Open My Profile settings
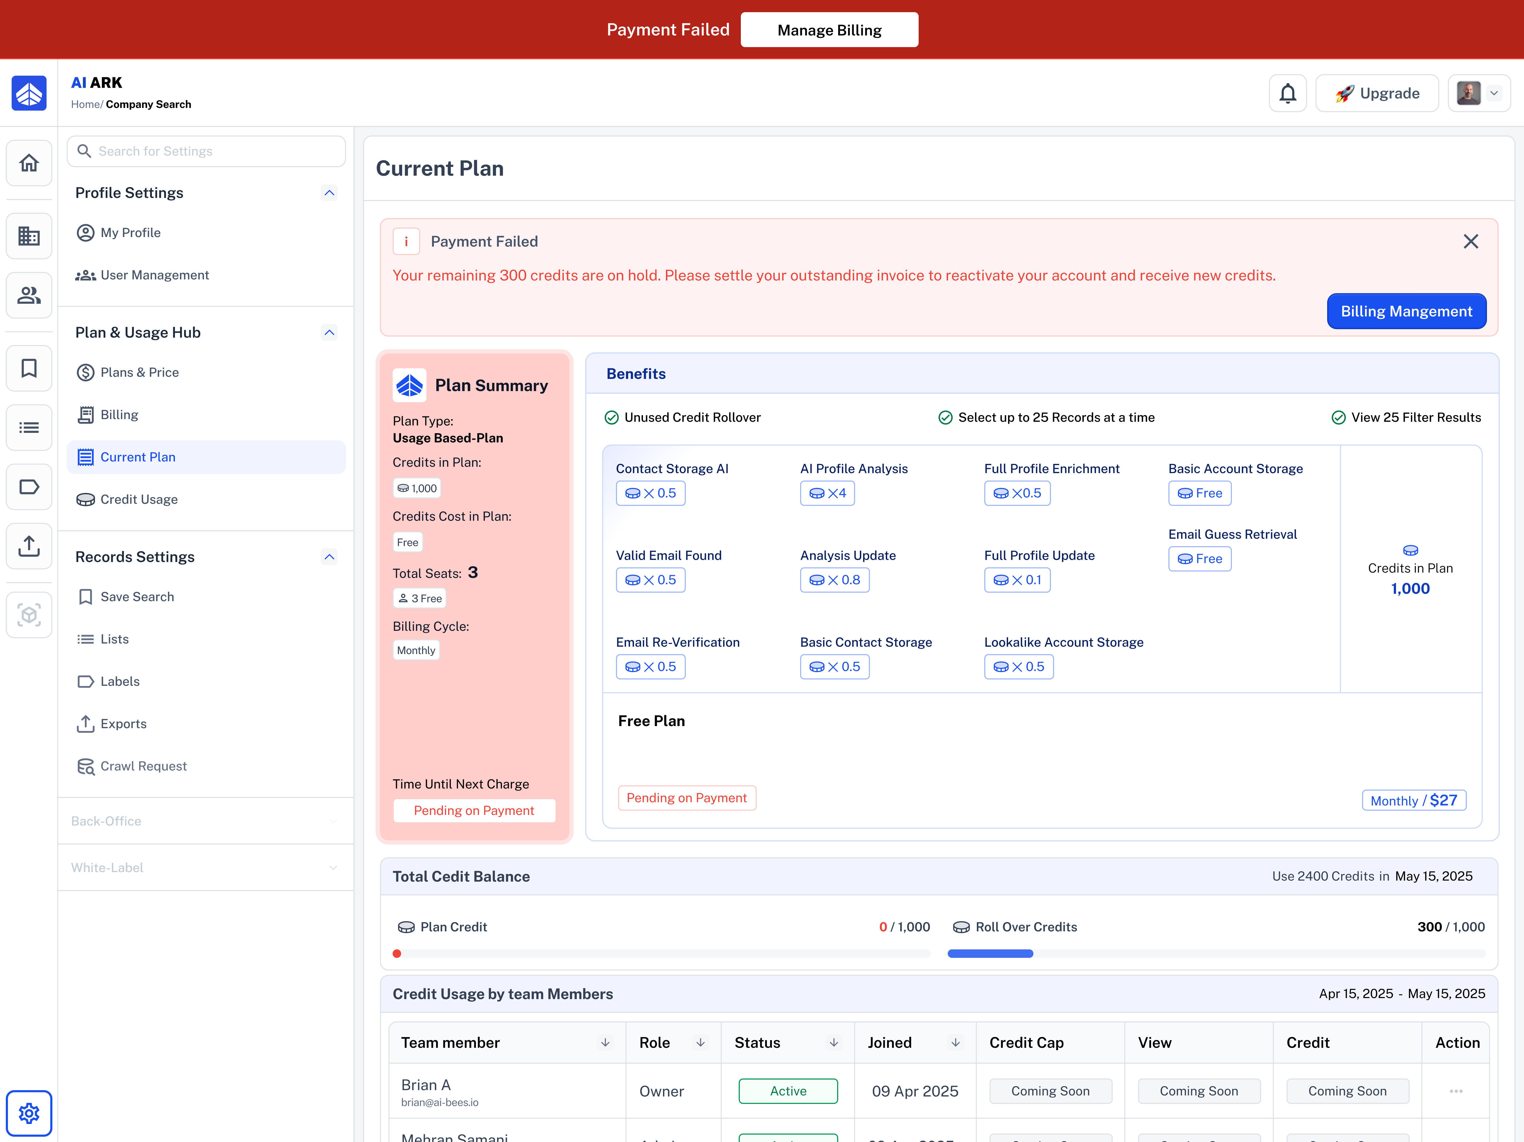Image resolution: width=1524 pixels, height=1142 pixels. [x=207, y=233]
